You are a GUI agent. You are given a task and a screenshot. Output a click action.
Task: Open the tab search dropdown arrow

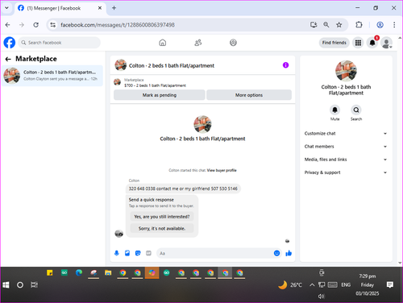click(x=6, y=8)
